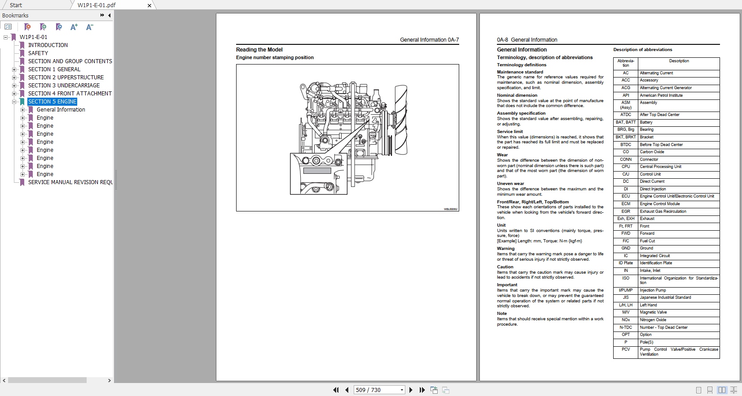This screenshot has height=396, width=742.
Task: Select the W1P1-E-01 root bookmark
Action: (x=33, y=37)
